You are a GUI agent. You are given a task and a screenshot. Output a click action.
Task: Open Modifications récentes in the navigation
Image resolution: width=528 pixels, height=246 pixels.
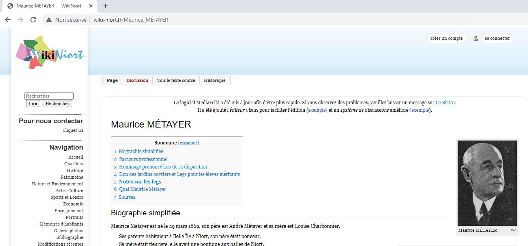(60, 244)
